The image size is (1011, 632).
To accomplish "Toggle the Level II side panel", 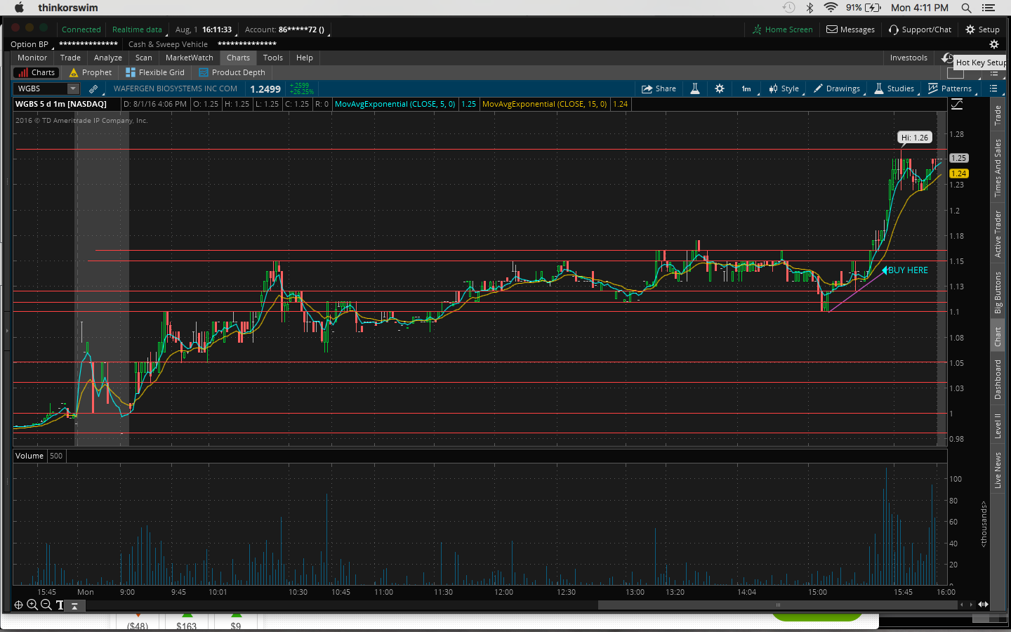I will point(998,426).
